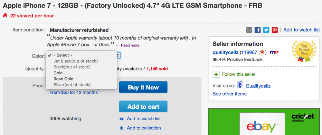Click the eye icon beside watch list

pos(122,119)
